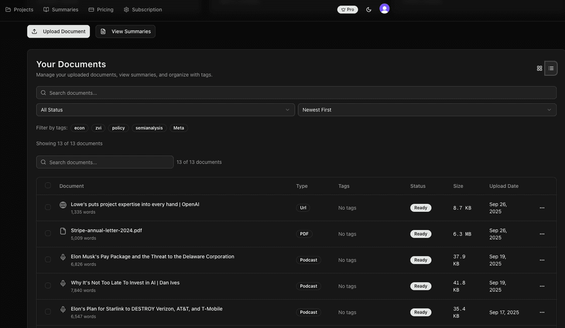Click the Pro plan badge
Screen dimensions: 565x328
click(x=347, y=8)
